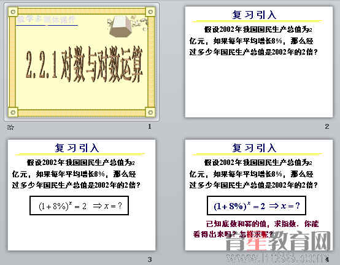Click the 复习引入 heading on slide 4

pos(254,148)
